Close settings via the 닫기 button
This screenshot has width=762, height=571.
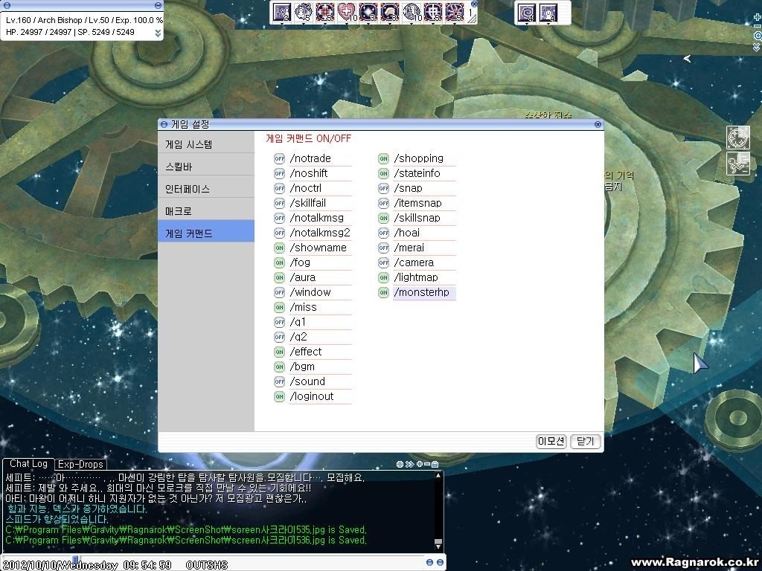(584, 441)
